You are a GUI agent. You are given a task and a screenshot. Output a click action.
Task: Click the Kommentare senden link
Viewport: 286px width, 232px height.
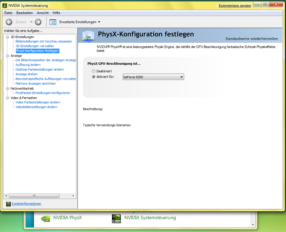coord(235,6)
